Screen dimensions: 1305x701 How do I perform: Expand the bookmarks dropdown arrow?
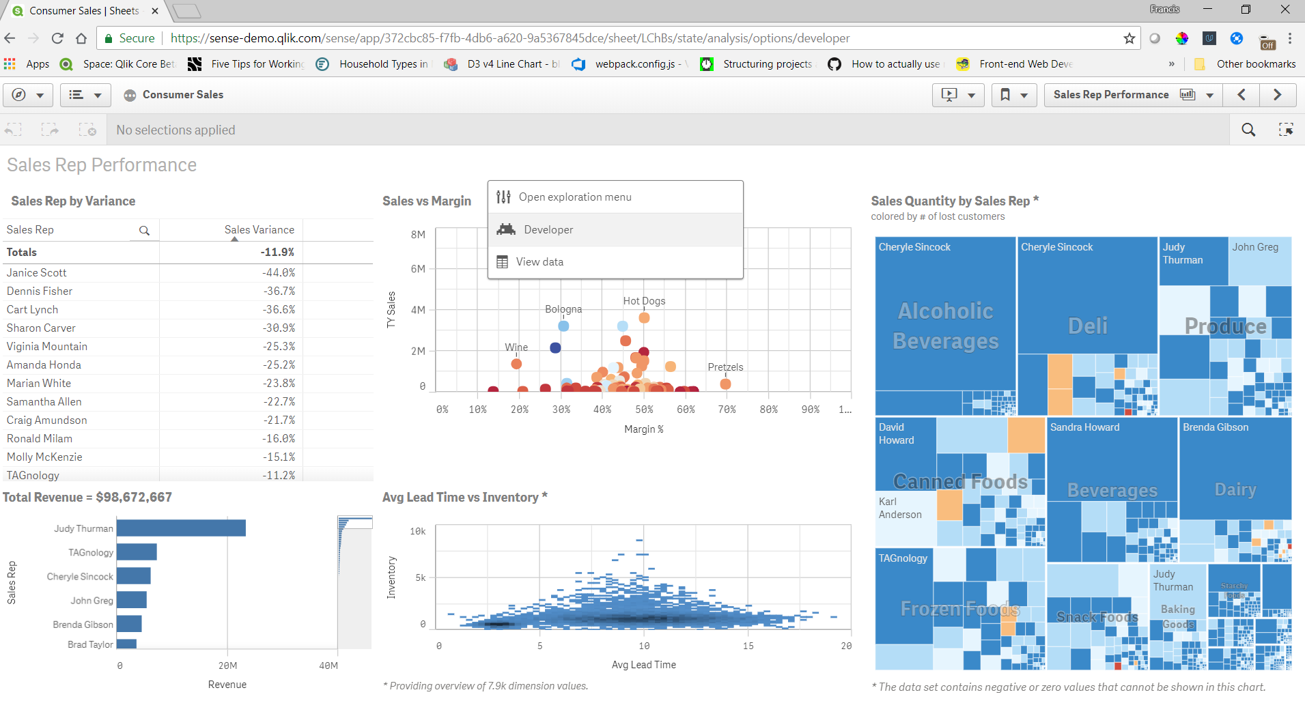tap(1024, 96)
